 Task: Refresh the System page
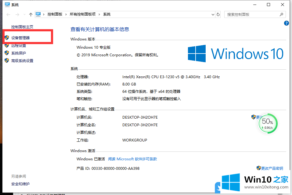click(218, 15)
